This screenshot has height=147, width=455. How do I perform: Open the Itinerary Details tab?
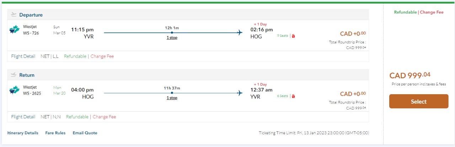[23, 133]
